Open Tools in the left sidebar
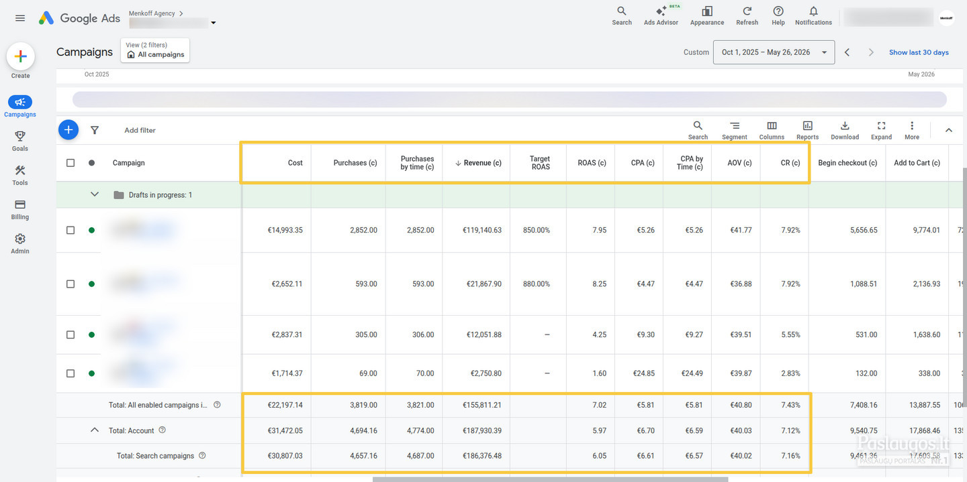Screen dimensions: 967x482 coord(20,175)
